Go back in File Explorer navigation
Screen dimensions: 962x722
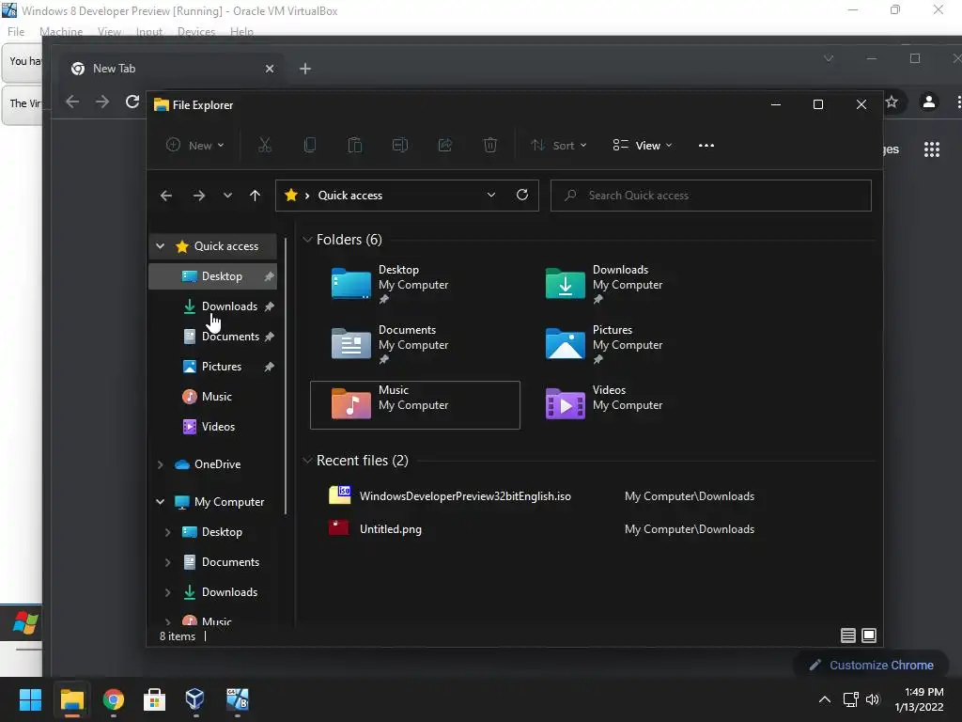pyautogui.click(x=165, y=196)
